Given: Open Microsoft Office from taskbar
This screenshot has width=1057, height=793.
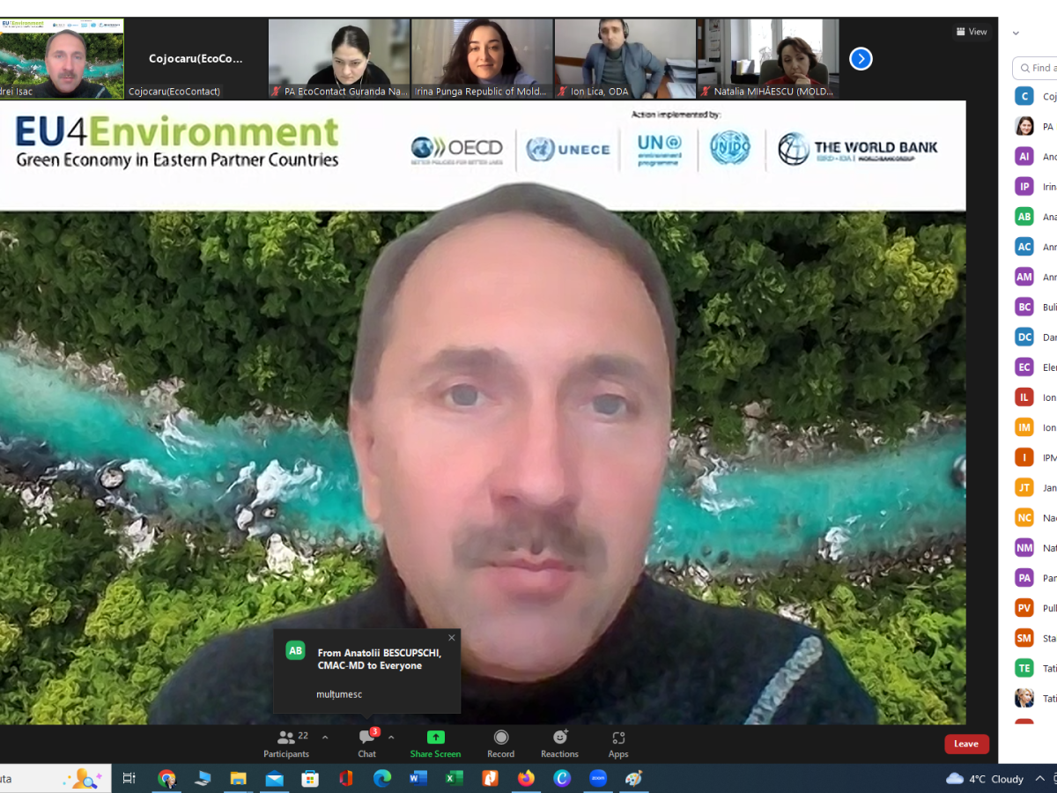Looking at the screenshot, I should point(345,779).
